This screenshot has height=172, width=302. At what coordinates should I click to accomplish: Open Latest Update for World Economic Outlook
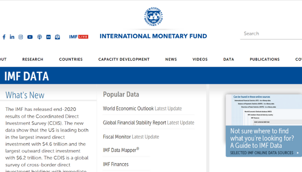(x=168, y=108)
